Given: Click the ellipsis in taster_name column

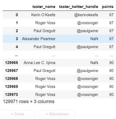Looking at the screenshot, I should (x=54, y=56).
